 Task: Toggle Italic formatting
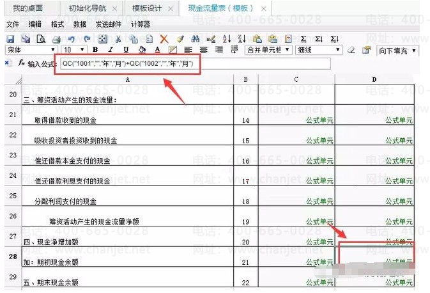coord(111,50)
